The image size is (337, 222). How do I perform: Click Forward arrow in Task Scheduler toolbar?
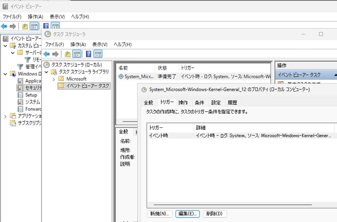(55, 54)
